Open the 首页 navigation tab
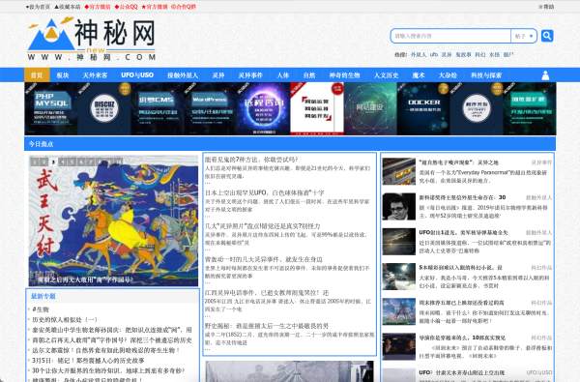Image resolution: width=580 pixels, height=382 pixels. tap(37, 75)
